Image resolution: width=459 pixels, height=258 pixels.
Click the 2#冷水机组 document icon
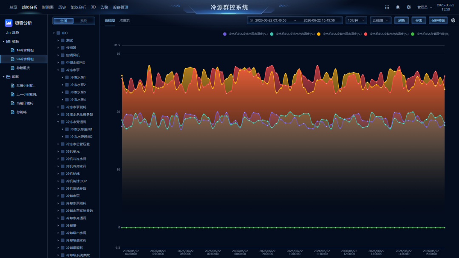[x=12, y=59]
